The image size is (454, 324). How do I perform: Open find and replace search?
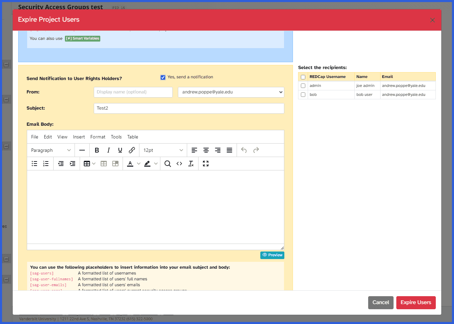[x=168, y=164]
